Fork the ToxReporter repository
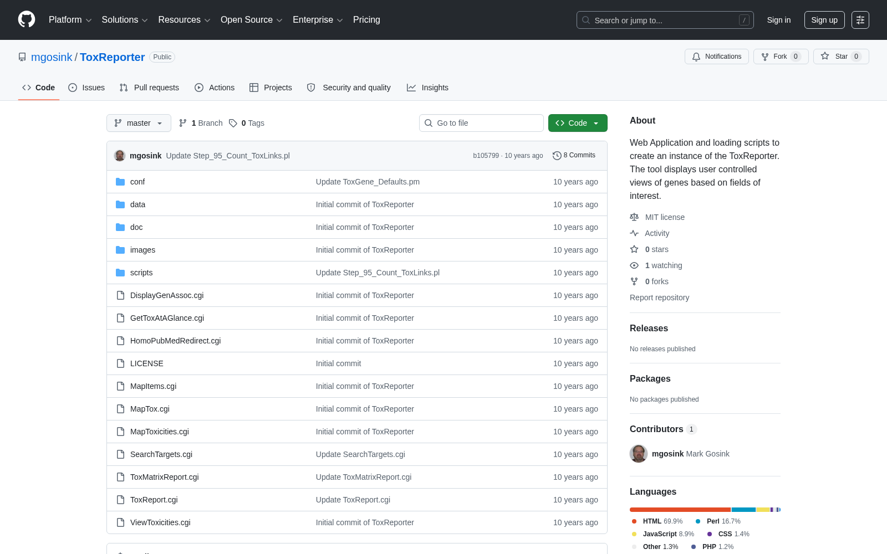The height and width of the screenshot is (554, 887). 781,57
